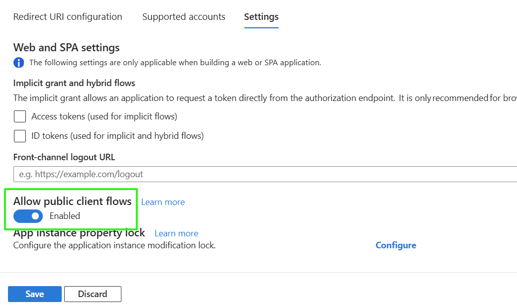Click the 'Allow public client flows' heading

click(x=73, y=201)
